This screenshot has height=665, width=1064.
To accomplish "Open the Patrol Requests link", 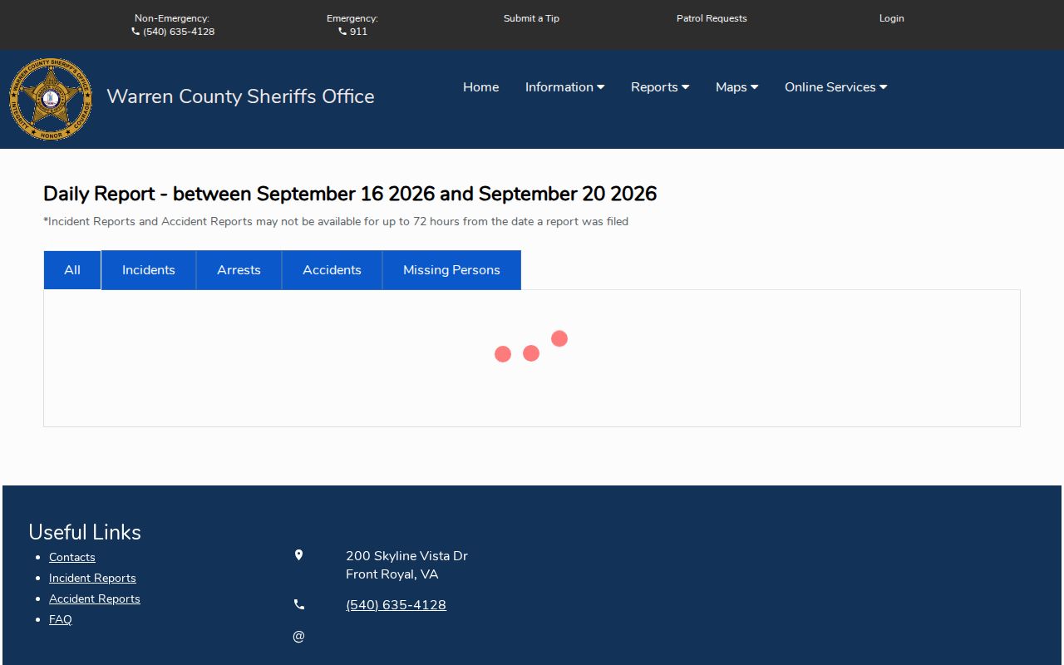I will tap(712, 18).
